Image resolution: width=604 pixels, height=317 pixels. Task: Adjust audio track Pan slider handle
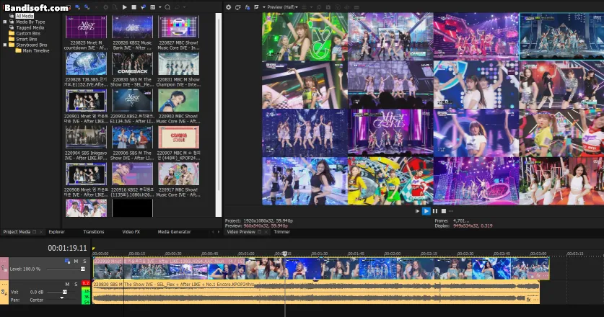pos(61,298)
